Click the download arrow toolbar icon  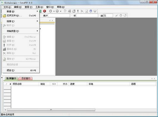[x=50, y=11]
